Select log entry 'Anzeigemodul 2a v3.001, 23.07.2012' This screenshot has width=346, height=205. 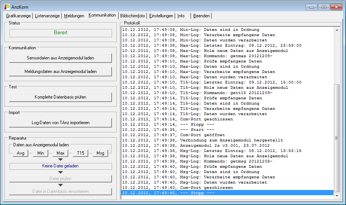(x=196, y=146)
